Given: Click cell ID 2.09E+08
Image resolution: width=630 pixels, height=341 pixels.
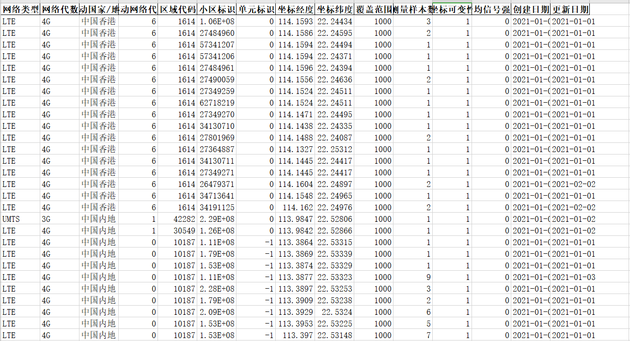Looking at the screenshot, I should (217, 312).
